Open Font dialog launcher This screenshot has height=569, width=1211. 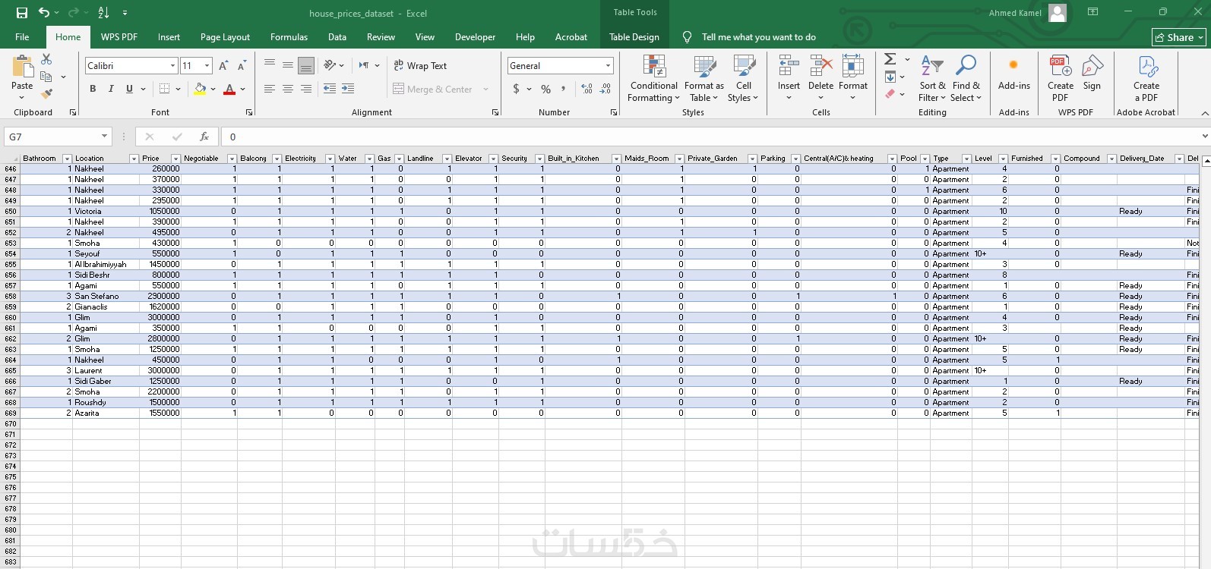[249, 112]
